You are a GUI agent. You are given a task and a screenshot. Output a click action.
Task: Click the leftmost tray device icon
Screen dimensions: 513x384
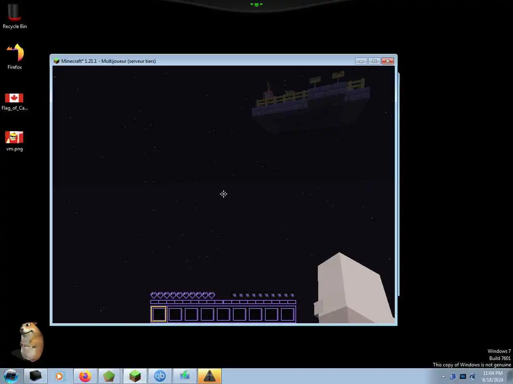(x=453, y=376)
